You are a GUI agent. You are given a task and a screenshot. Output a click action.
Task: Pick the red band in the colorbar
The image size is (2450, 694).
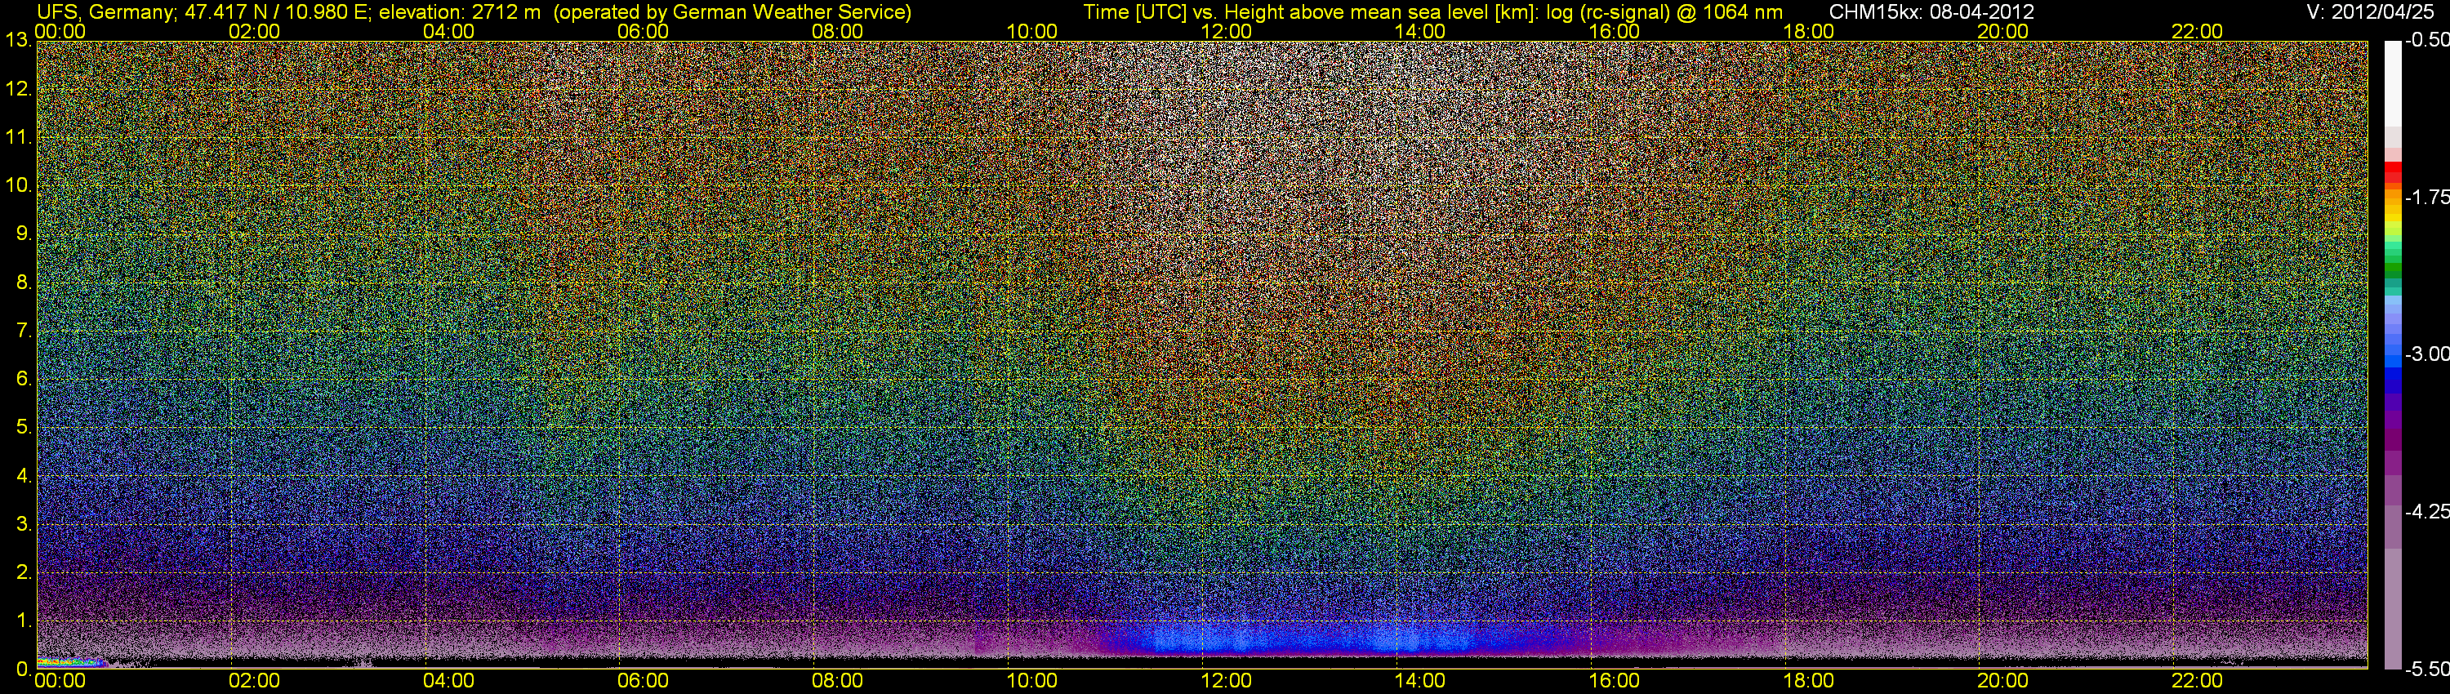tap(2392, 173)
